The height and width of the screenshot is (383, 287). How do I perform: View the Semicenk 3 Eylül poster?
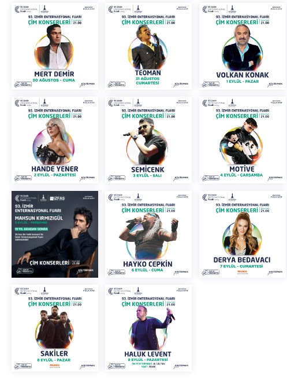pos(148,140)
